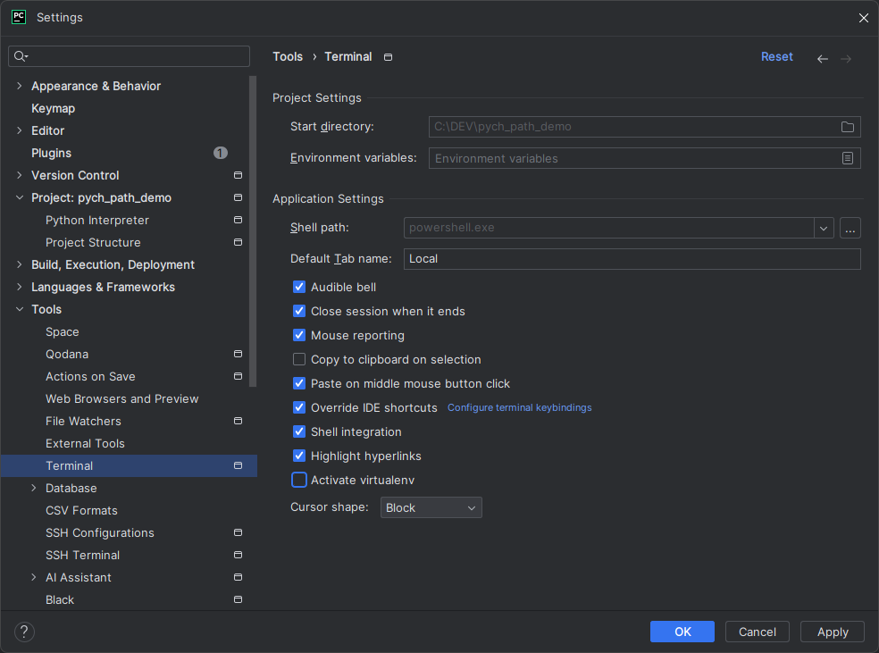Click the PyCharm logo icon in title bar
Screen dimensions: 879x653
pyautogui.click(x=19, y=17)
